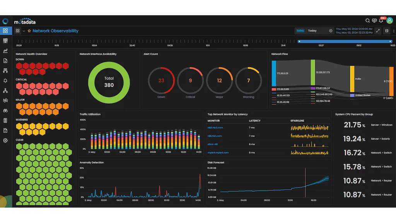Open the settings gear icon in the sidebar
This screenshot has width=396, height=223.
click(x=5, y=141)
